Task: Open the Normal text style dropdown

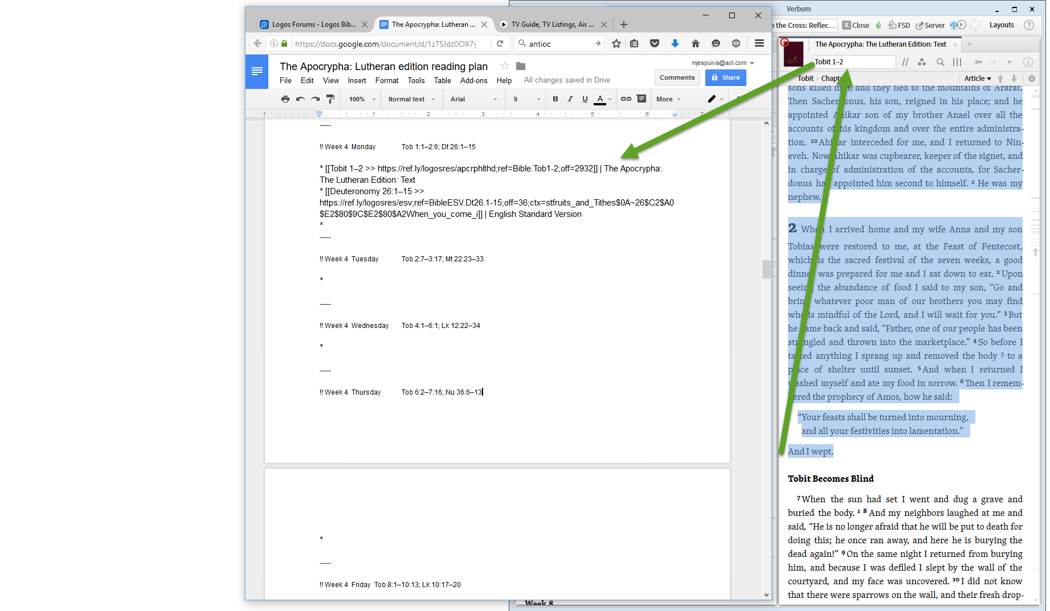Action: [x=412, y=99]
